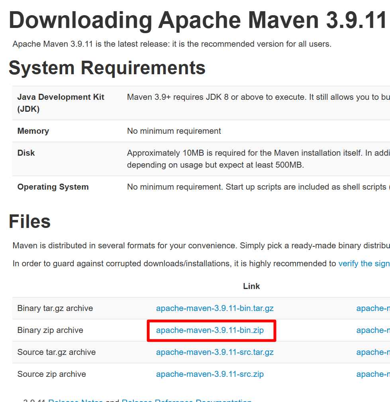This screenshot has width=390, height=402.
Task: Click the 'Disk' row label
Action: [26, 153]
